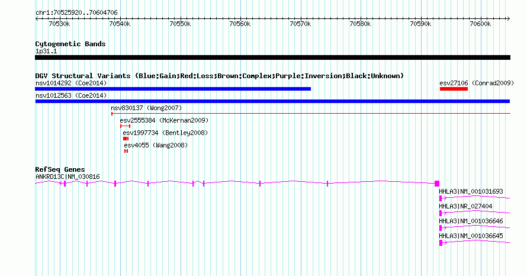
Task: Click the 70570k ruler position
Action: pyautogui.click(x=300, y=24)
